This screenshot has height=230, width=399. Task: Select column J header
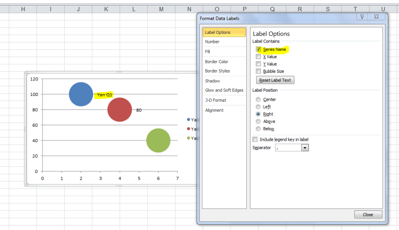tap(78, 9)
